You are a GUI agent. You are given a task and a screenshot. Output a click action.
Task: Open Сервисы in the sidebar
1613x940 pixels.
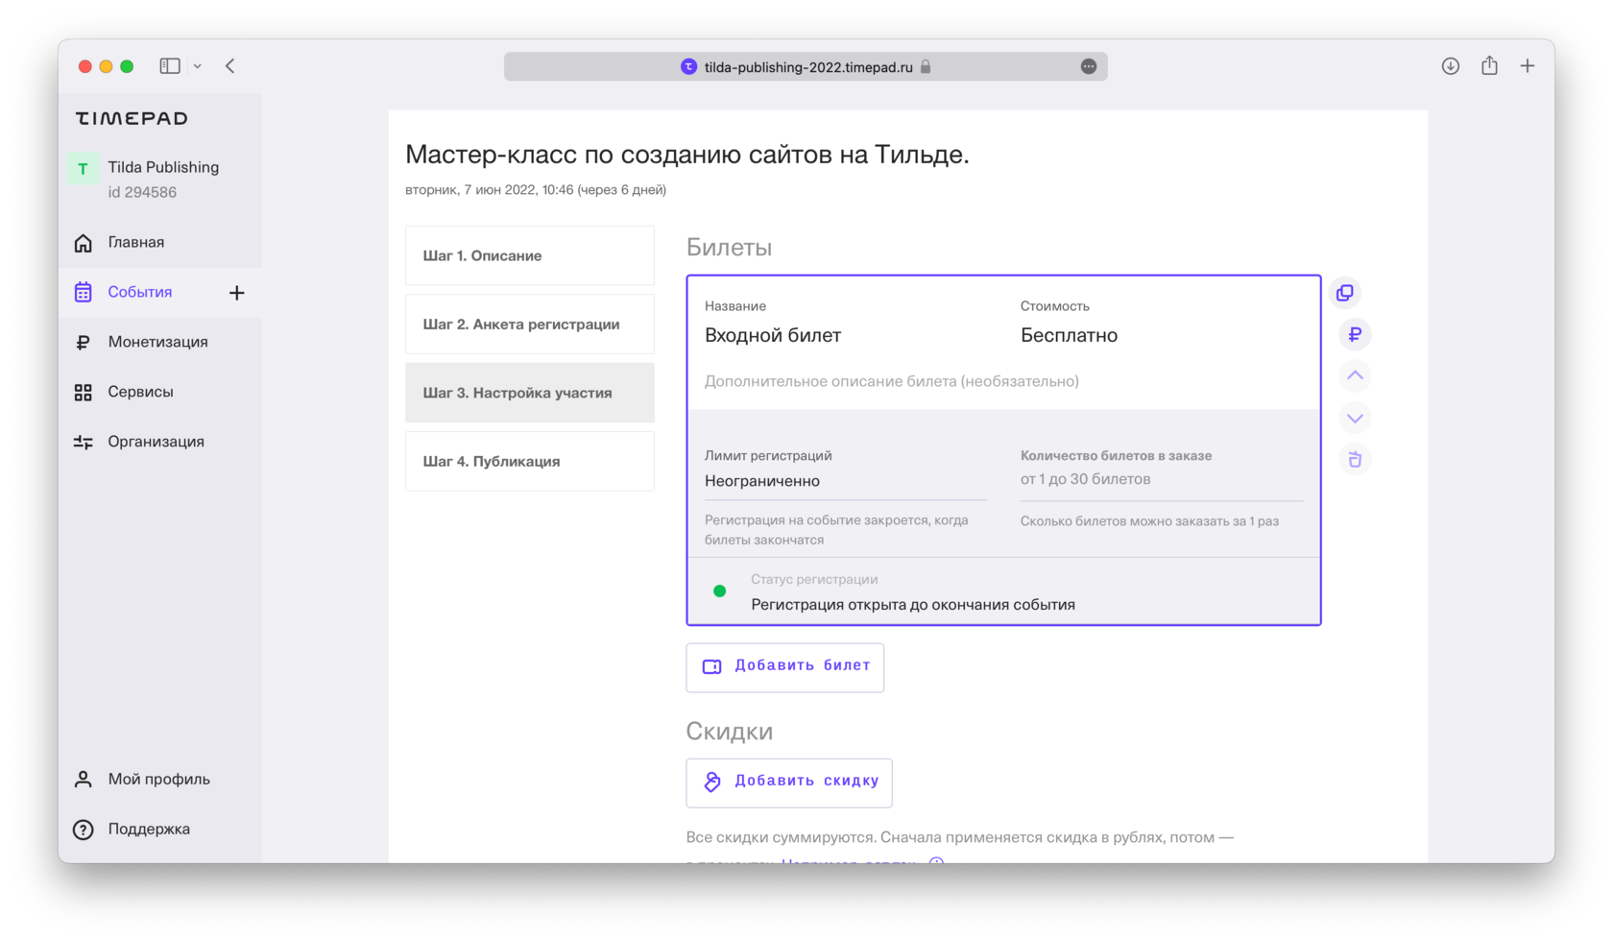[x=159, y=392]
